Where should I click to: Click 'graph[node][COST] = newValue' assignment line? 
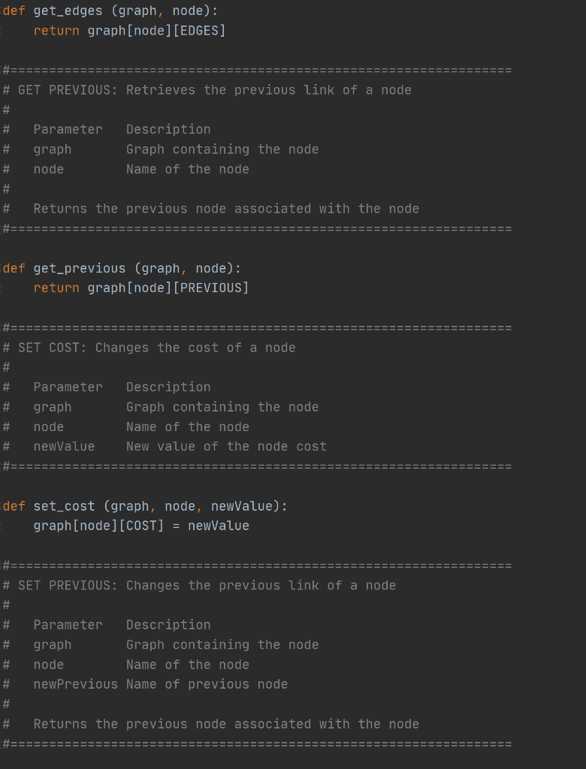coord(141,526)
